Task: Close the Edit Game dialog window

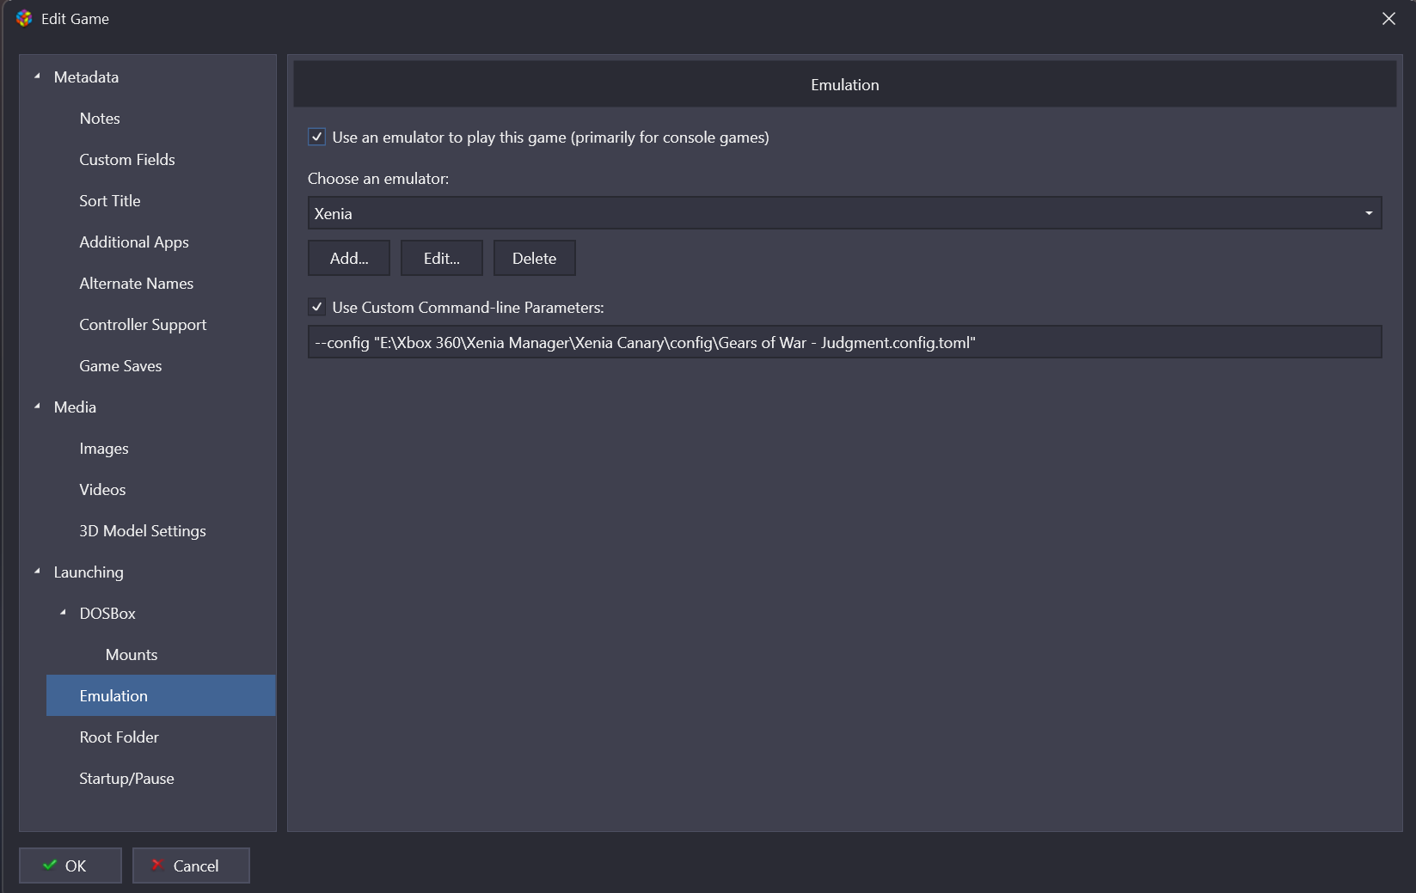Action: 1388,18
